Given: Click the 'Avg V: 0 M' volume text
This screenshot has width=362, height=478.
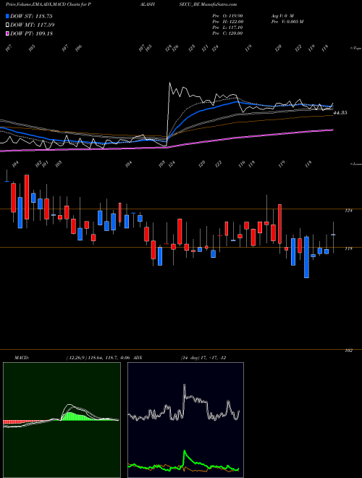Looking at the screenshot, I should [x=282, y=16].
